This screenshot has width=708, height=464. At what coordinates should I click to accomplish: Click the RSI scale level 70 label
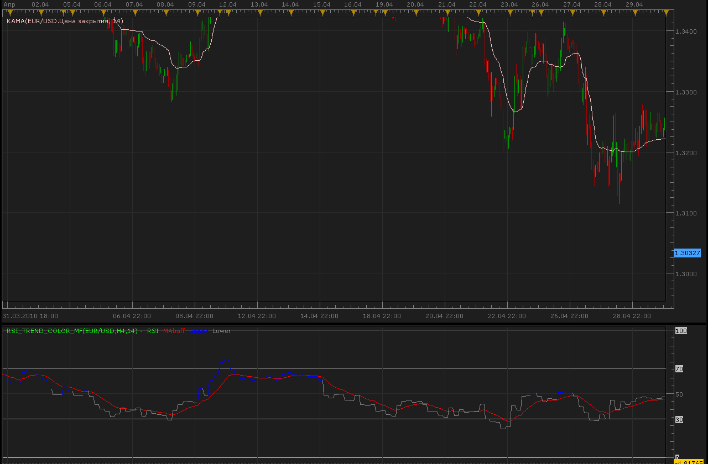679,369
